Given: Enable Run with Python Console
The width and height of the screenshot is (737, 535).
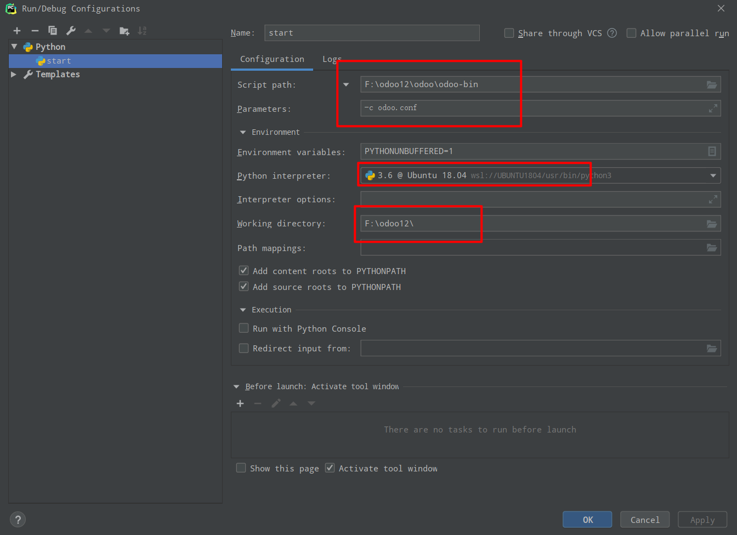Looking at the screenshot, I should click(x=243, y=328).
